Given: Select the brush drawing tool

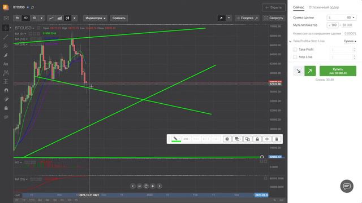Looking at the screenshot, I should 6,55.
